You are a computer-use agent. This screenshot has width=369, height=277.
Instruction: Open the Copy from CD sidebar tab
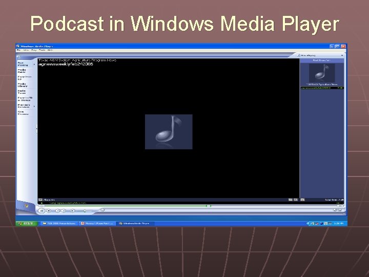(25, 78)
